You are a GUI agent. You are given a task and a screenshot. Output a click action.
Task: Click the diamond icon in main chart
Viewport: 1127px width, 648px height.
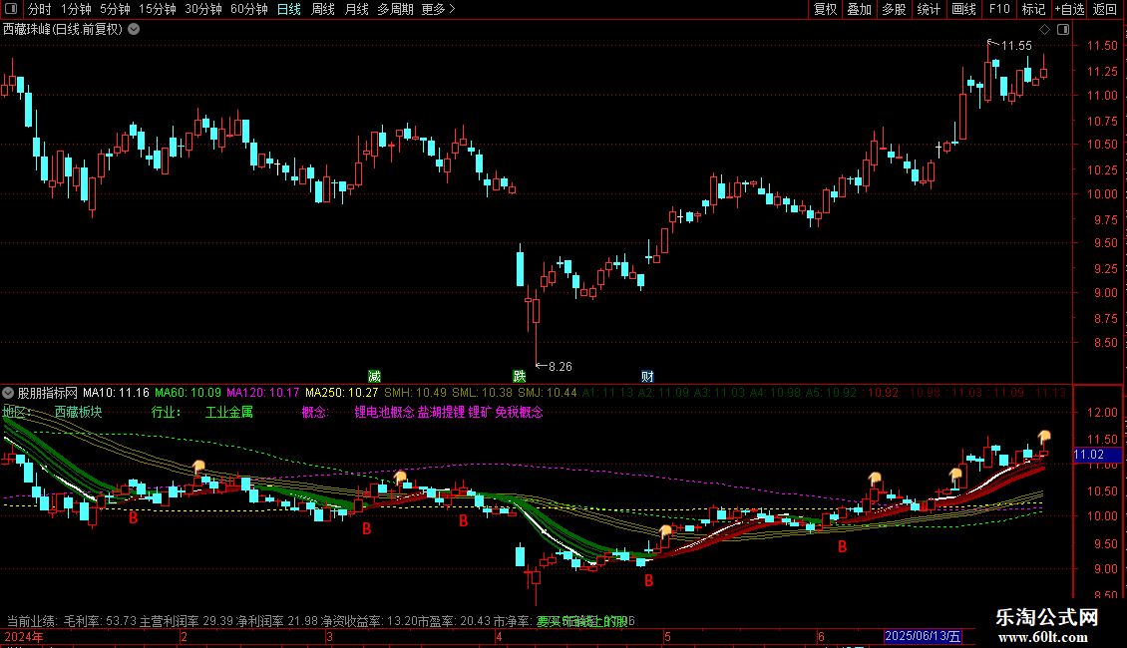click(x=1045, y=30)
